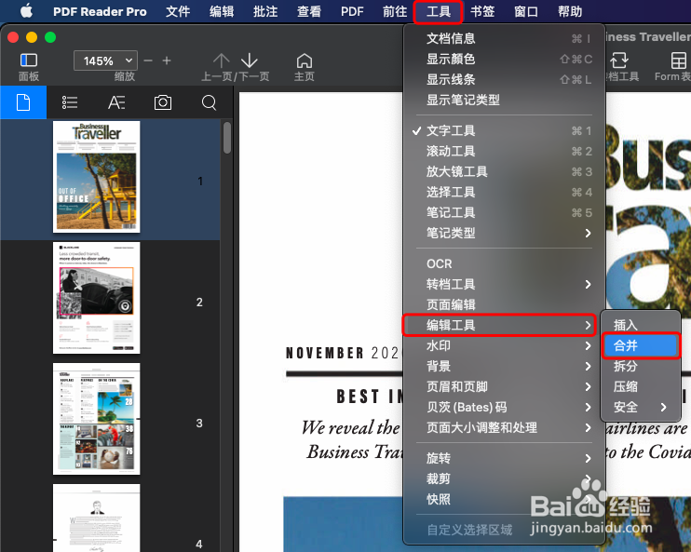
Task: Open the 前往 menu bar item
Action: click(x=395, y=11)
